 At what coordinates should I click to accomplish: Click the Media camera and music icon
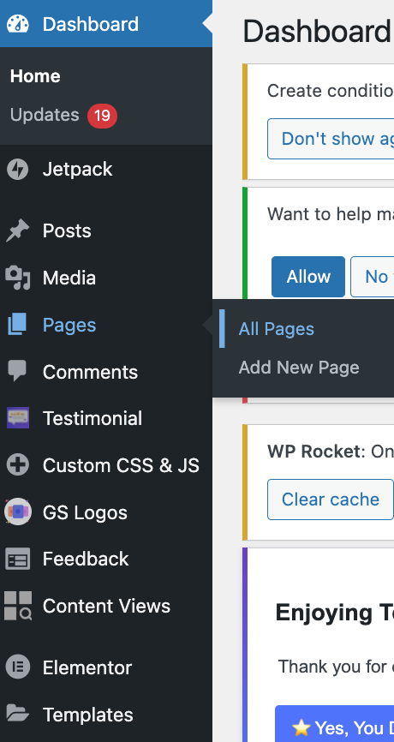[18, 278]
